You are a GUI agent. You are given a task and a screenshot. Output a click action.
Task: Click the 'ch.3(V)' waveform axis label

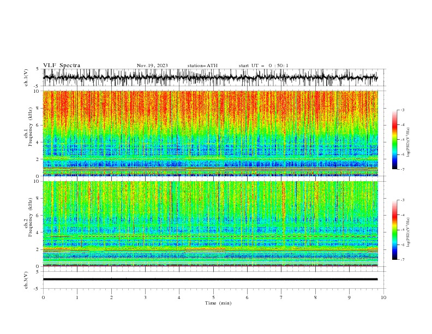(x=26, y=280)
